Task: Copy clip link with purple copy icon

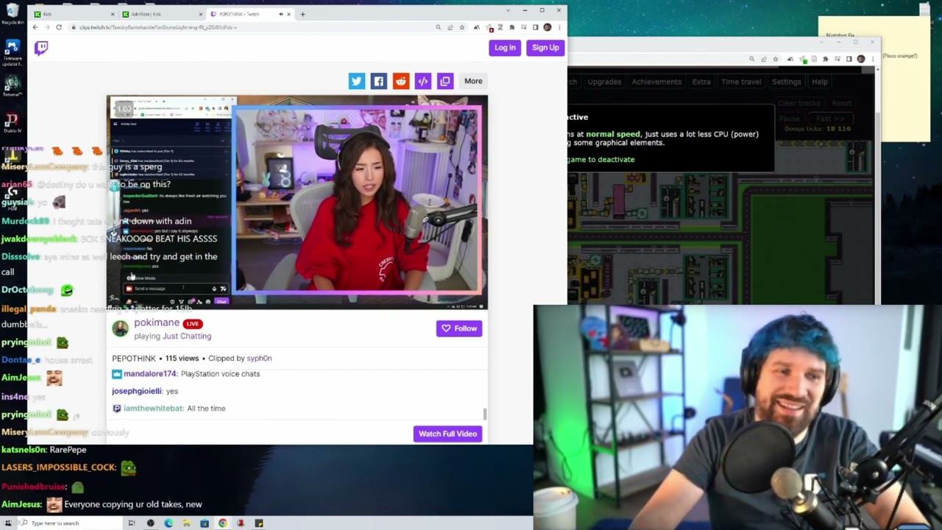Action: pyautogui.click(x=445, y=81)
